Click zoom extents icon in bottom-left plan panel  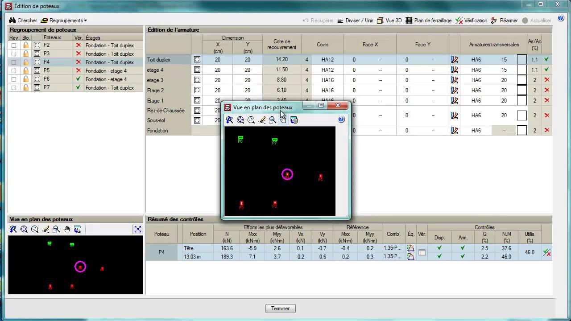point(24,229)
